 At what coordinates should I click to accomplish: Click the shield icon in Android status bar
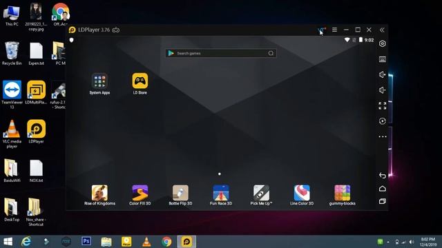(72, 40)
